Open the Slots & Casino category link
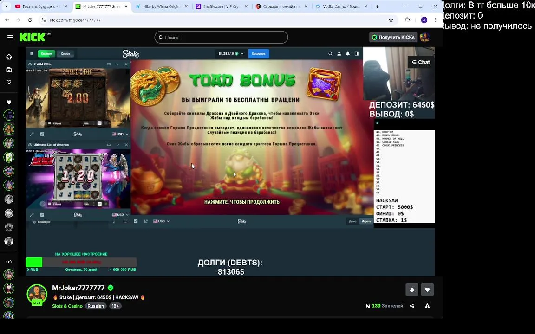 (67, 306)
